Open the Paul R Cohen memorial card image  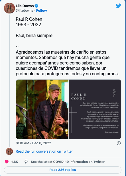coord(95,109)
